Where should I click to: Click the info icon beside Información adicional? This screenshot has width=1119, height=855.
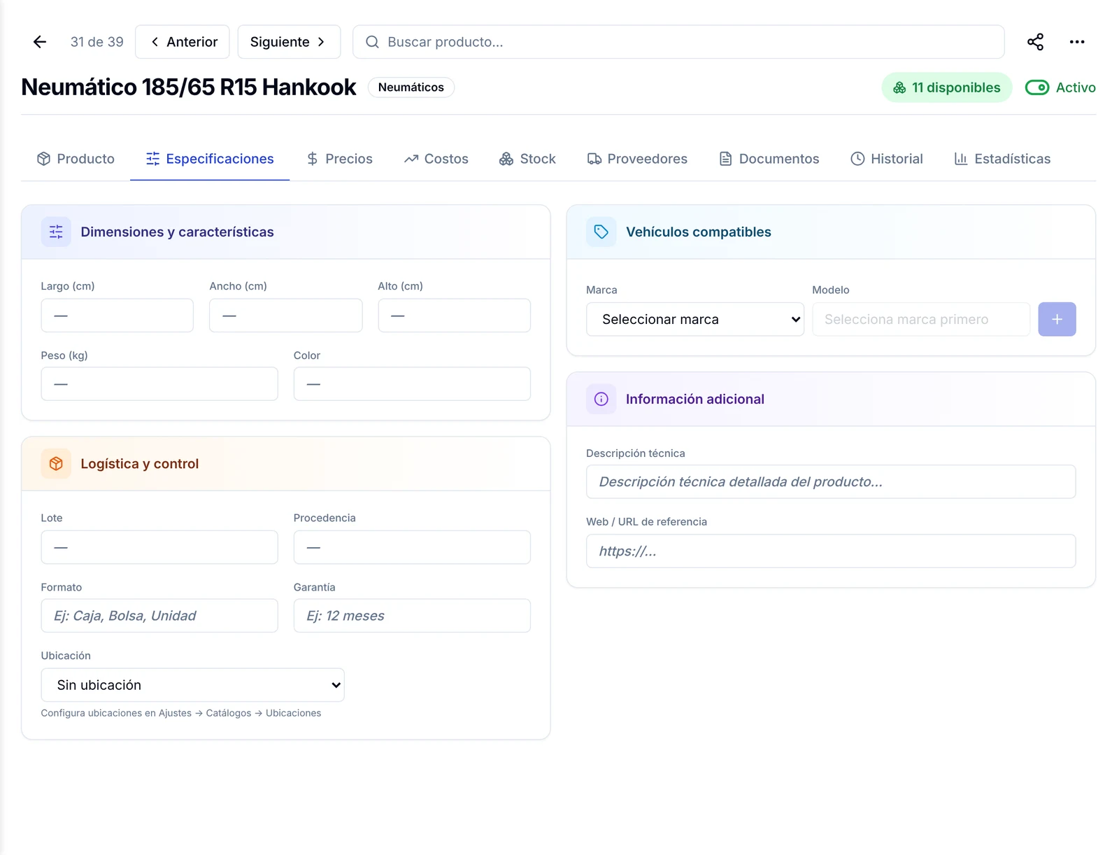point(601,399)
